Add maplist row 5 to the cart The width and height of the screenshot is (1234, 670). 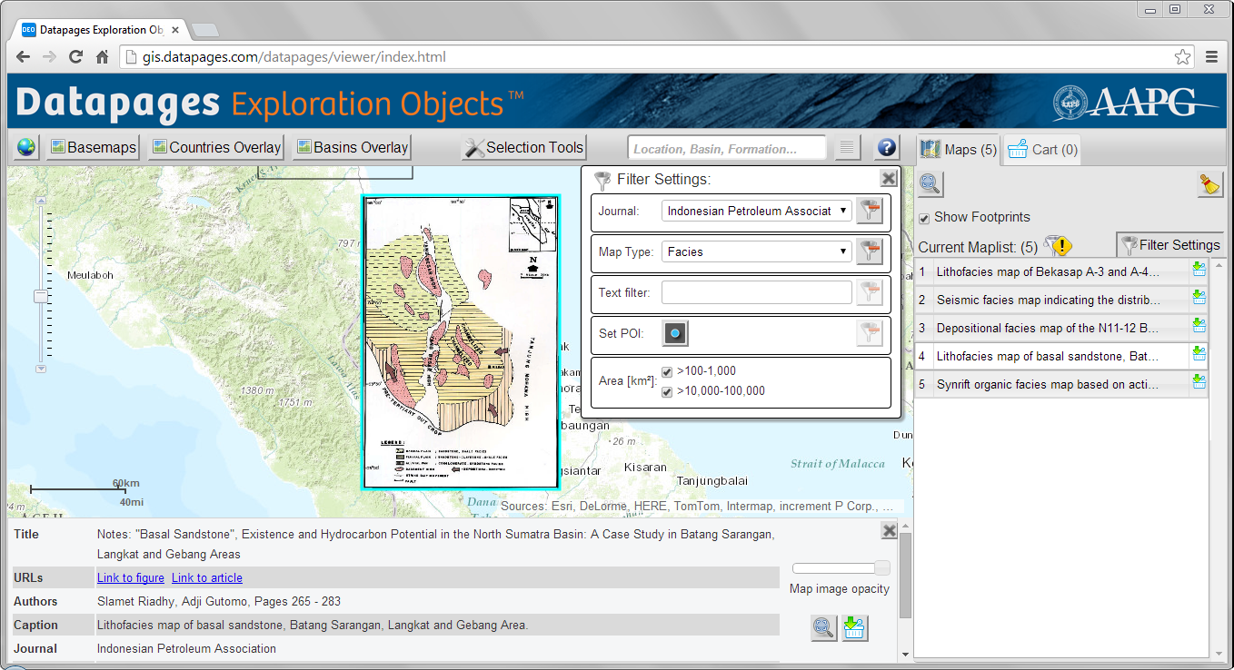tap(1199, 383)
